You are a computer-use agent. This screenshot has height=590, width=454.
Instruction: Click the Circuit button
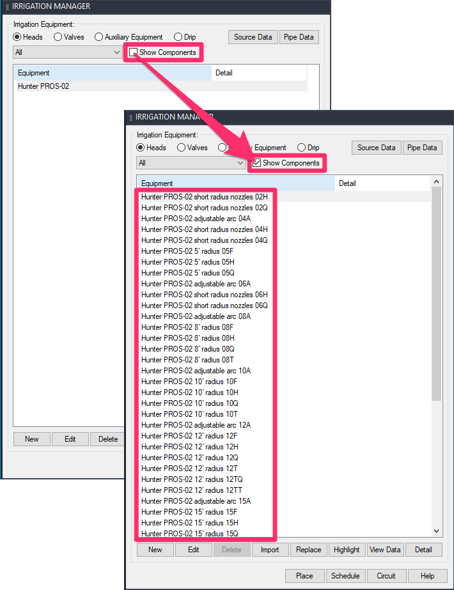(x=386, y=576)
